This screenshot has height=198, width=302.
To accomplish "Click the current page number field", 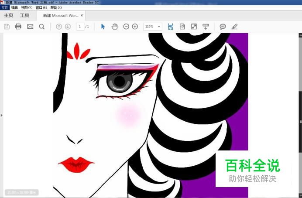I will (x=80, y=27).
